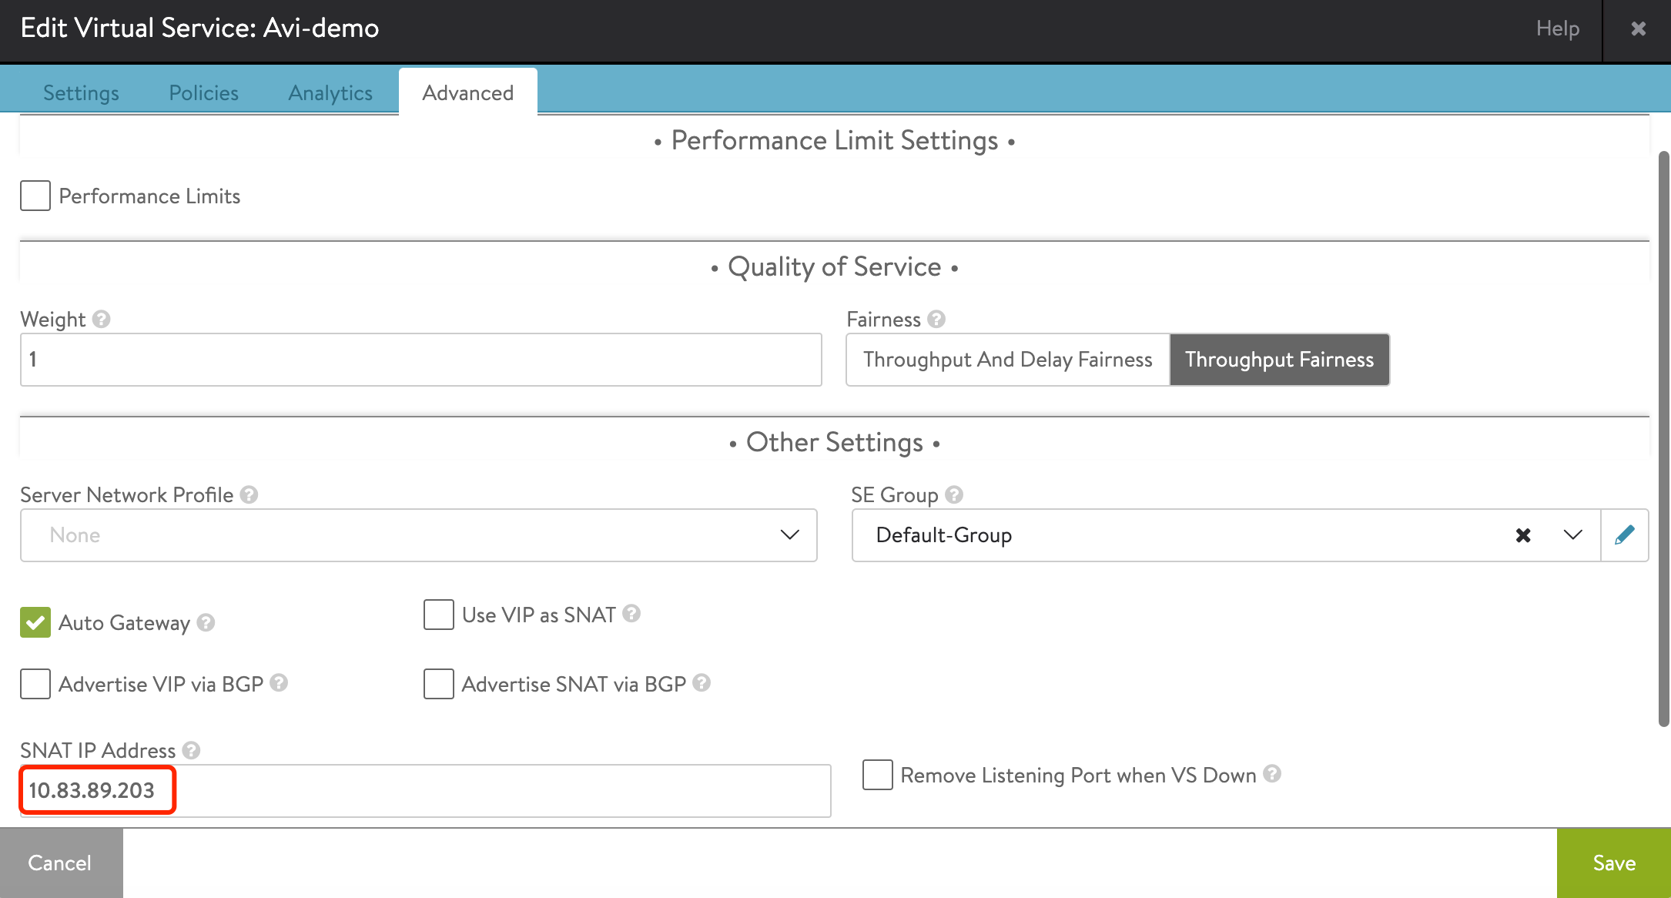Click Advertise SNAT via BGP help icon

[x=702, y=682]
